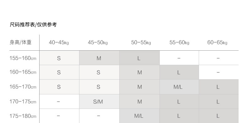Image resolution: width=248 pixels, height=123 pixels.
Task: Click the L cell for 165-170cm, 60-65kg
Action: [219, 87]
